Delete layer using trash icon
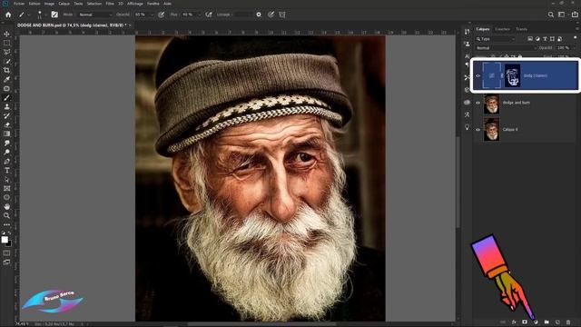Screen dimensions: 581x327 568,322
